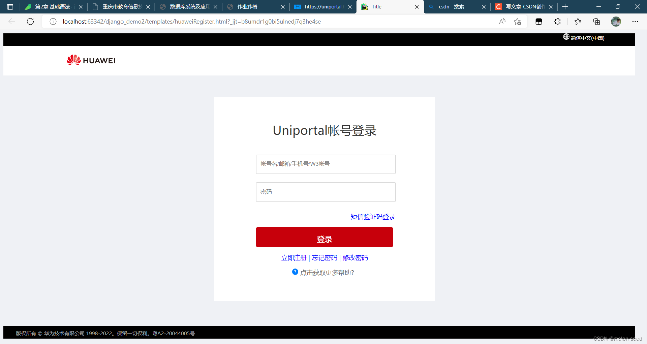Close the '作业作答' tab

(283, 7)
